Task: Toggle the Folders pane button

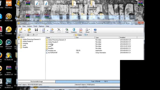Action: pos(78,35)
